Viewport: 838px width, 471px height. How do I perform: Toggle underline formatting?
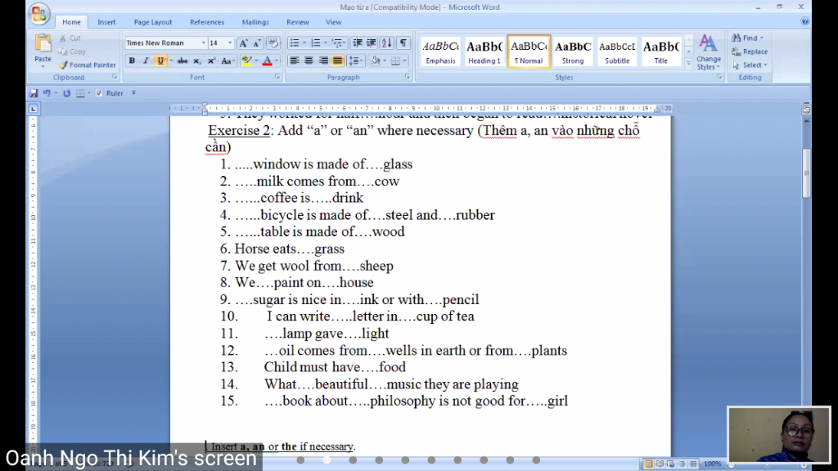(x=160, y=61)
